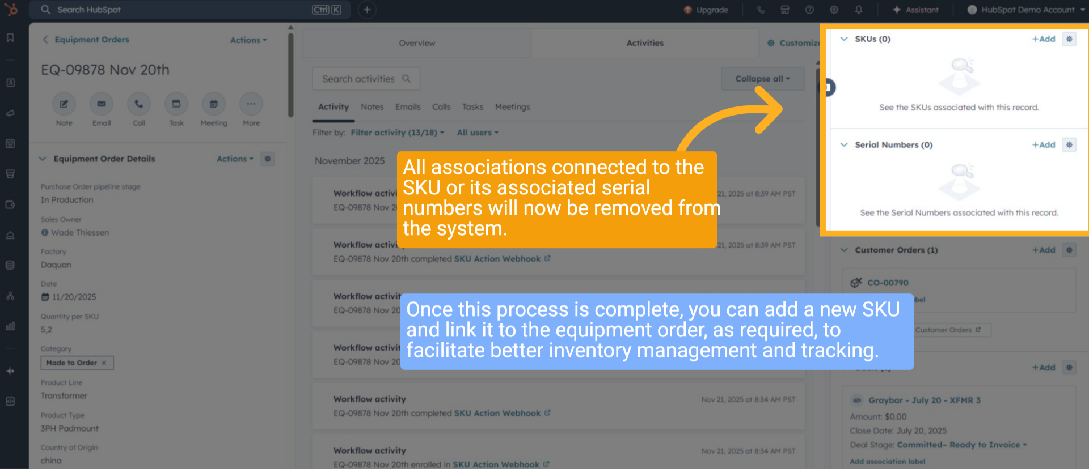Open the phone calling icon in the top bar
This screenshot has width=1089, height=469.
(x=761, y=10)
